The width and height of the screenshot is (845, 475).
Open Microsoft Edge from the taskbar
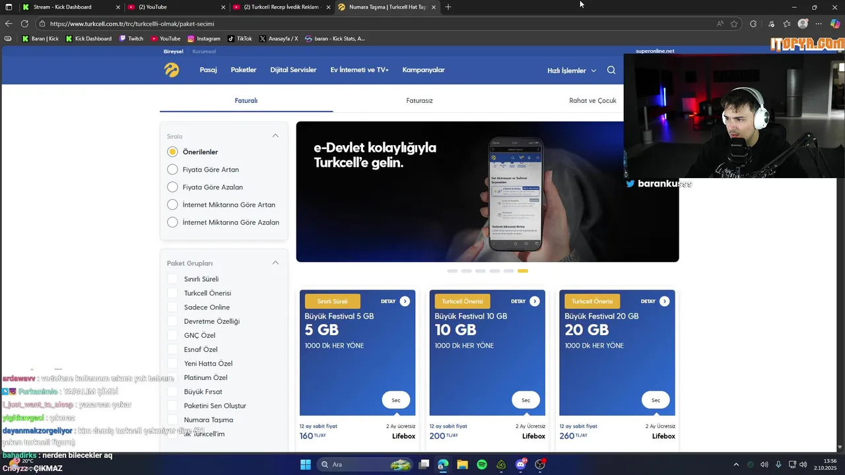[x=443, y=464]
